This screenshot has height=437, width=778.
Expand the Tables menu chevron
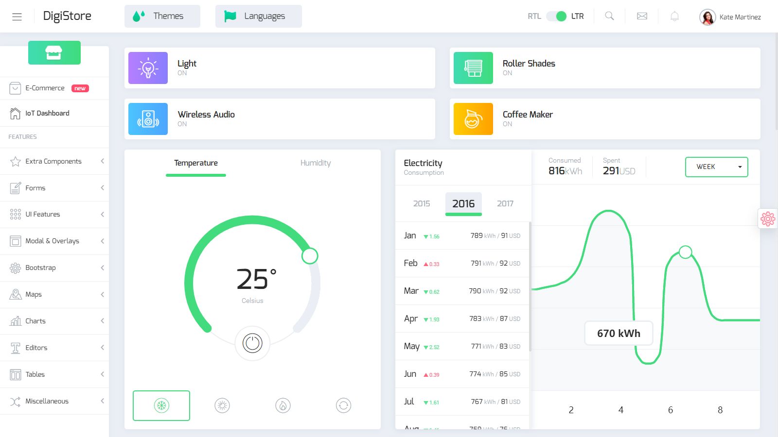pyautogui.click(x=102, y=374)
